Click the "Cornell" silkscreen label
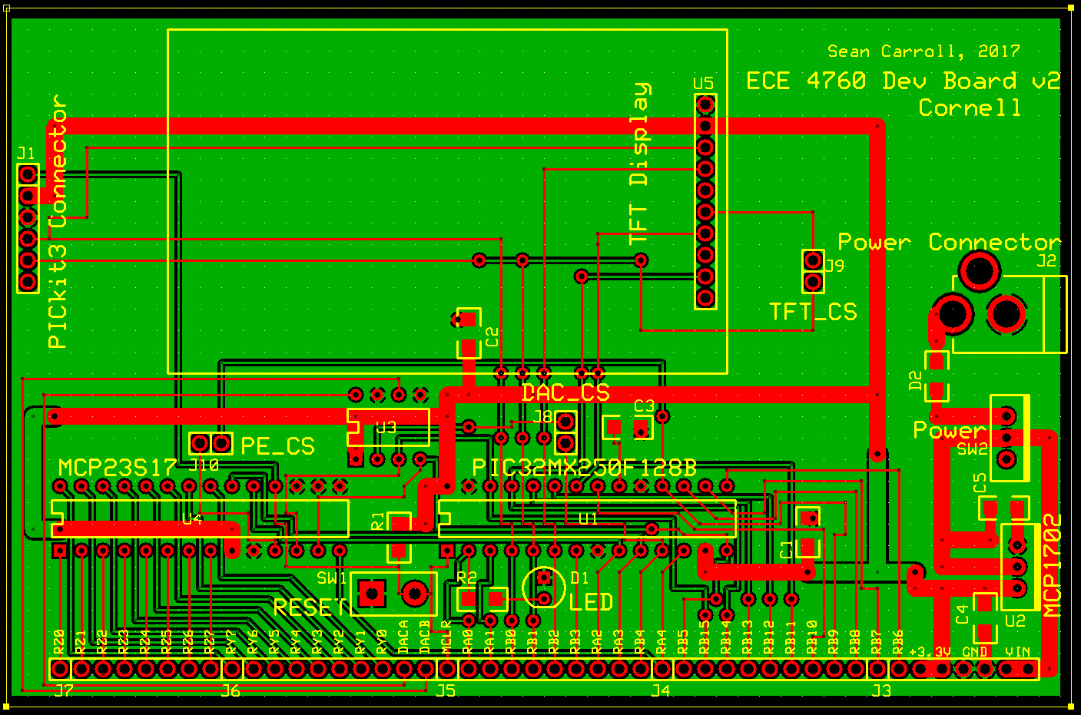1081x715 pixels. 970,108
